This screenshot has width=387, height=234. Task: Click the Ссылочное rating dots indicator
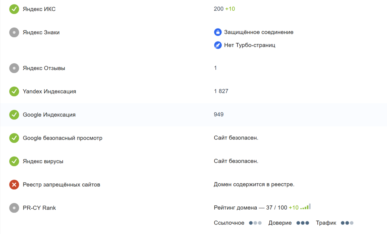click(255, 223)
